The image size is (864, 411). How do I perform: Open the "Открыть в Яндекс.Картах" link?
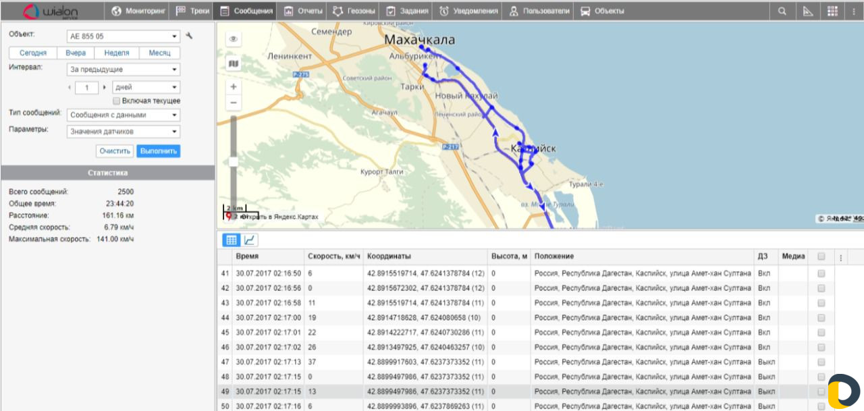click(x=279, y=217)
